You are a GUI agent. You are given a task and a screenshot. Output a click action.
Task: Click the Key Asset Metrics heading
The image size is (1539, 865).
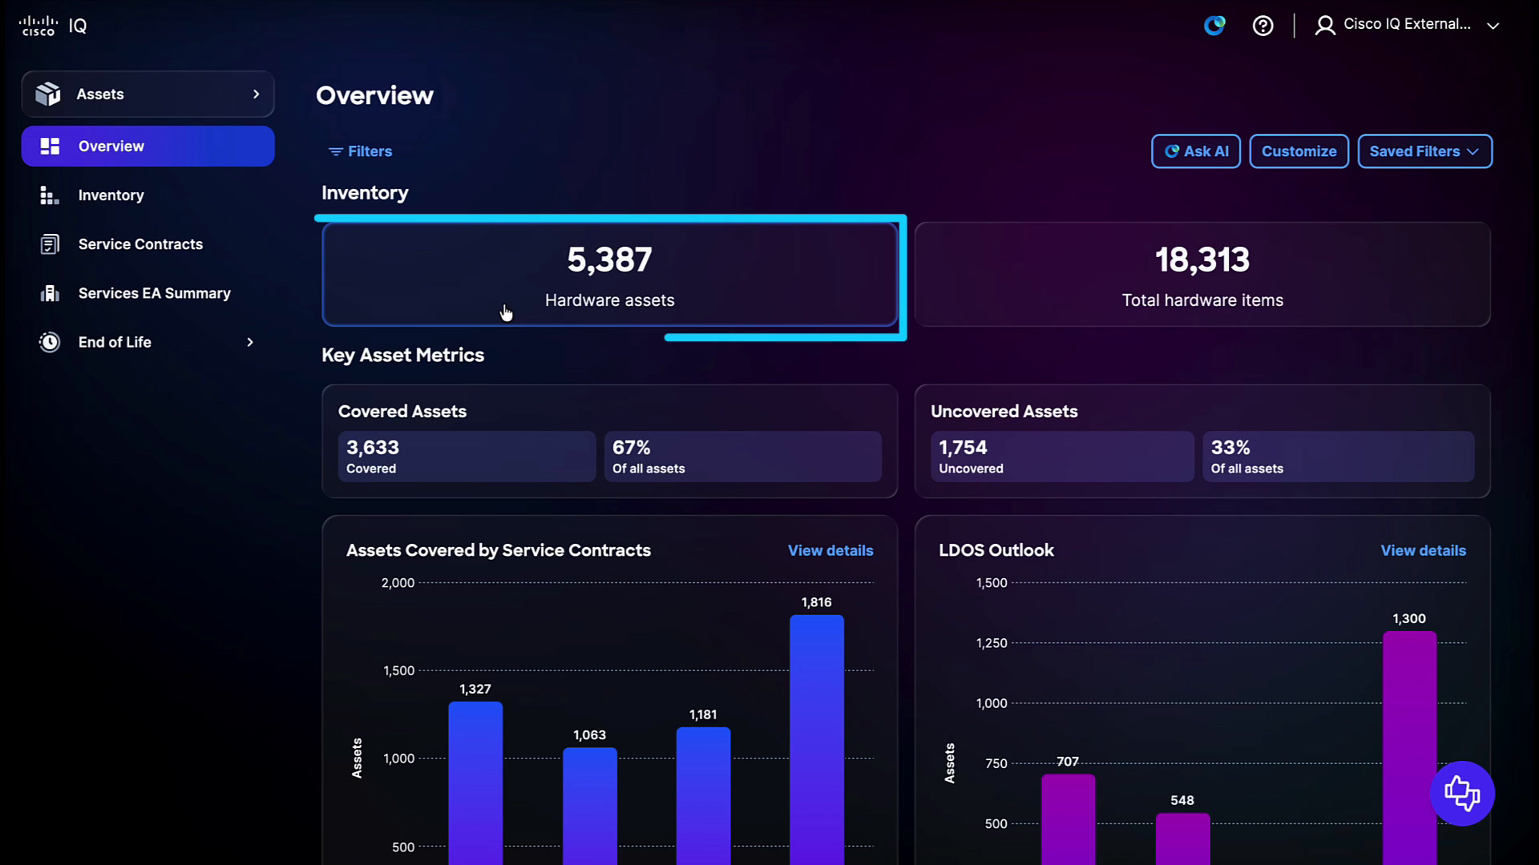402,355
